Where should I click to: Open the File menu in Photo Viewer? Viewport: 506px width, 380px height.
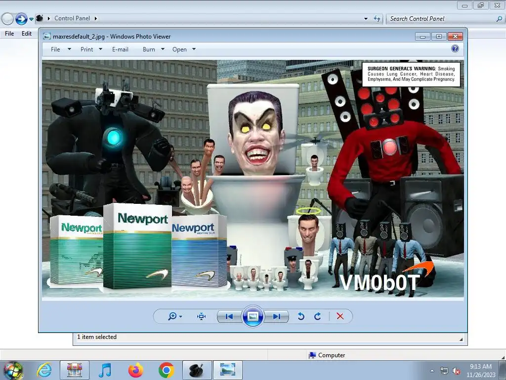tap(55, 49)
